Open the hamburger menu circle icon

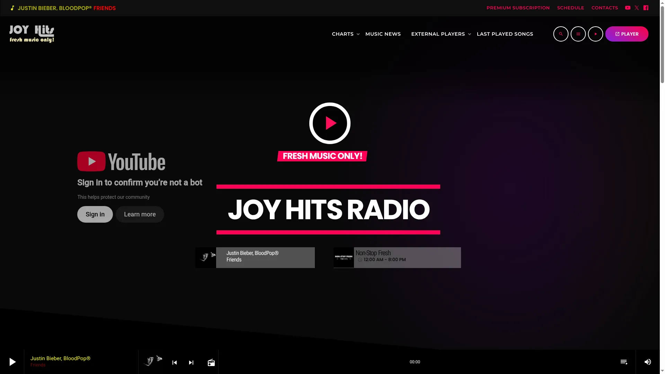coord(578,34)
